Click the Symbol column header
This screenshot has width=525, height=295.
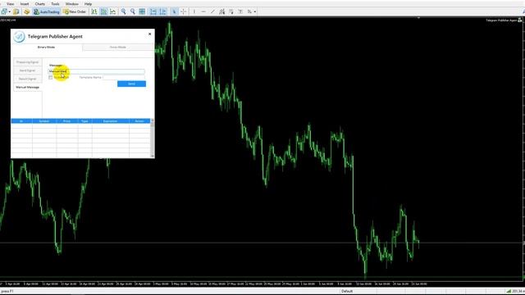pos(44,121)
